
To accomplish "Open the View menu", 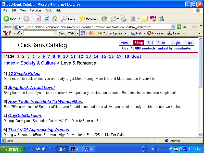I will point(23,10).
